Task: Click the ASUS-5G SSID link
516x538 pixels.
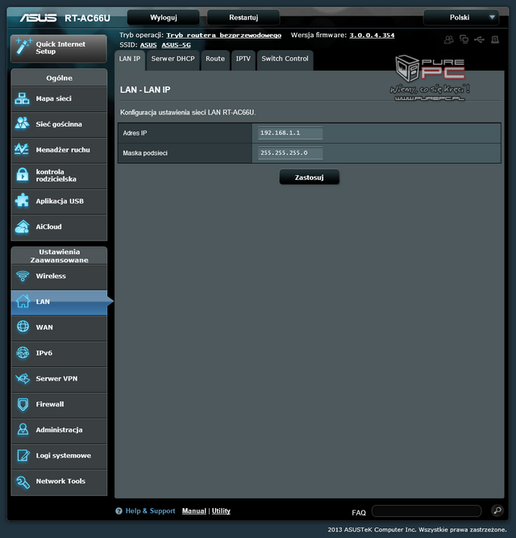Action: click(x=177, y=45)
